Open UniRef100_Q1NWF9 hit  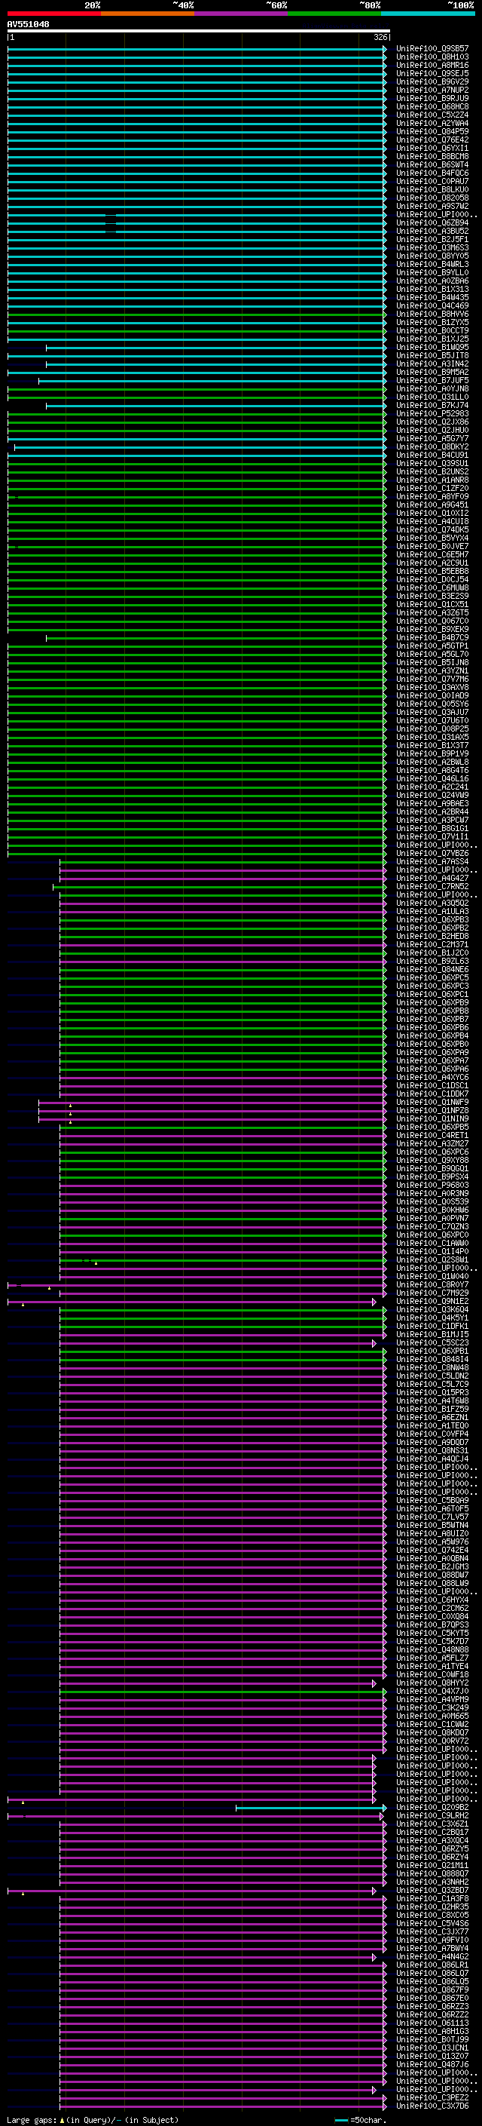click(x=432, y=1102)
